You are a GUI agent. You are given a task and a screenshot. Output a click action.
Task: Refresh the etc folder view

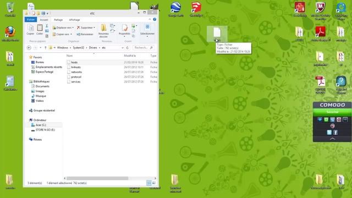click(127, 48)
